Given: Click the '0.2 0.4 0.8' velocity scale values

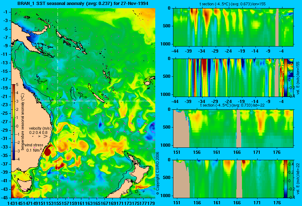Looking at the screenshot, I should (38, 132).
